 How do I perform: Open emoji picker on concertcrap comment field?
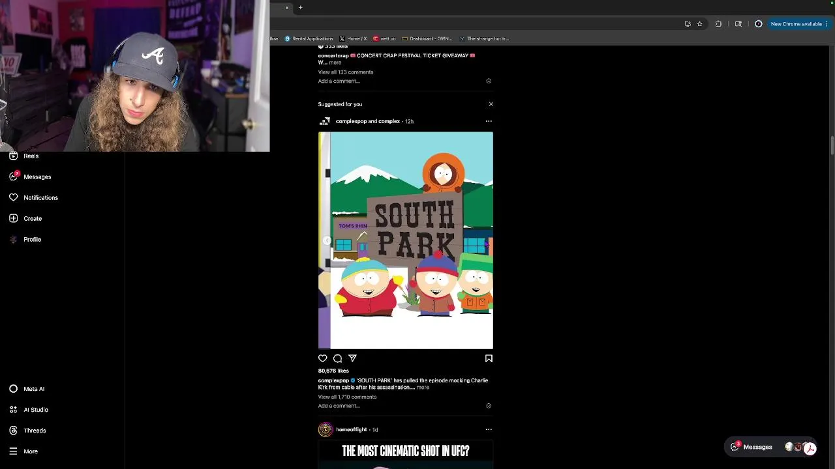click(x=489, y=81)
